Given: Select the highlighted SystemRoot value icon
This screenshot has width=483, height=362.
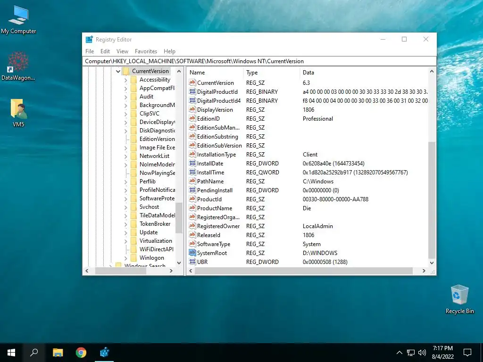Looking at the screenshot, I should (x=192, y=253).
